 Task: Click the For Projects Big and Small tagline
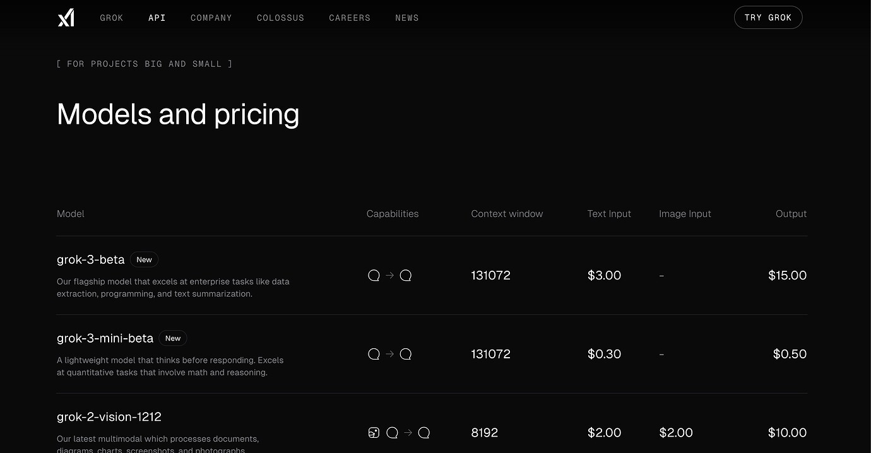click(145, 64)
